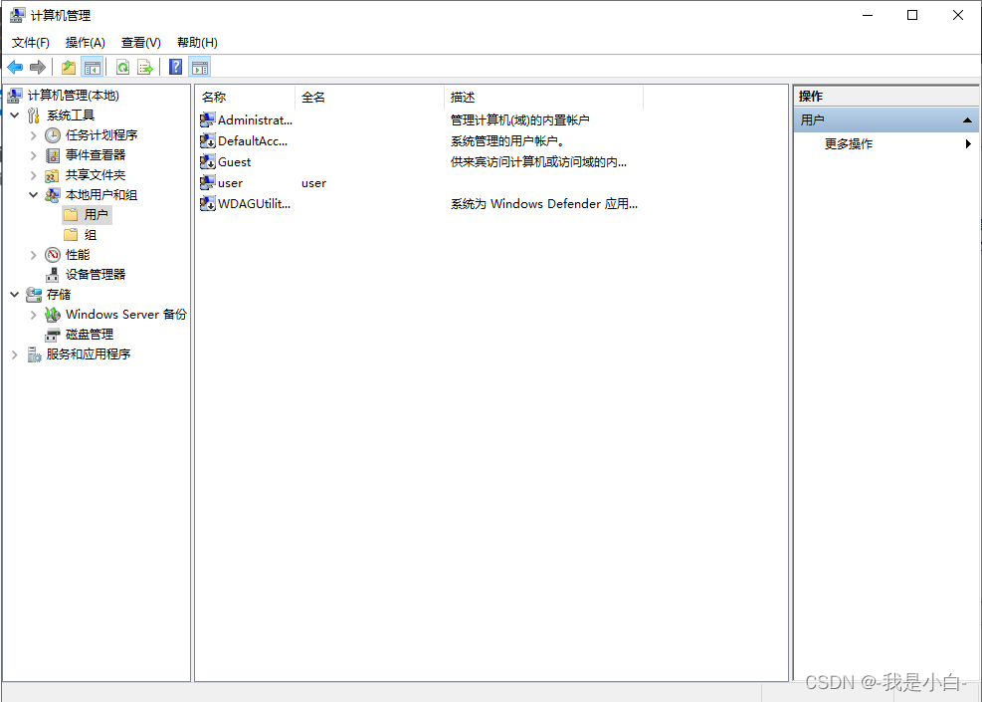Click the user account icon
This screenshot has height=702, width=982.
207,183
